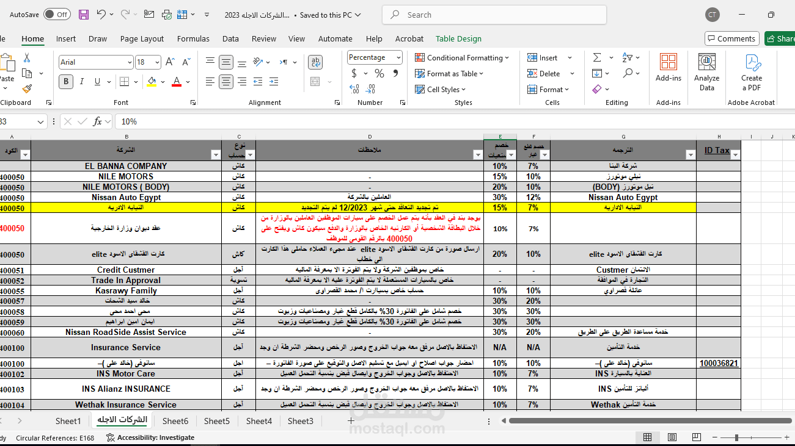Switch to Page Break Preview in status bar
795x446 pixels.
click(x=697, y=437)
